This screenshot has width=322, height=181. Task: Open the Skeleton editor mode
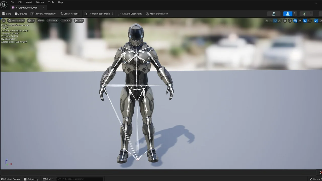click(x=274, y=14)
